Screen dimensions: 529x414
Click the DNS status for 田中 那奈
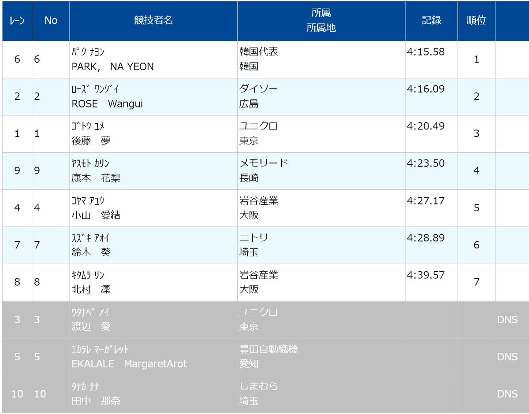point(507,394)
